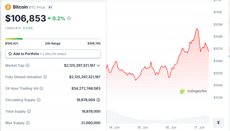Click the $106,853 Bitcoin price
This screenshot has width=230, height=131.
point(25,18)
